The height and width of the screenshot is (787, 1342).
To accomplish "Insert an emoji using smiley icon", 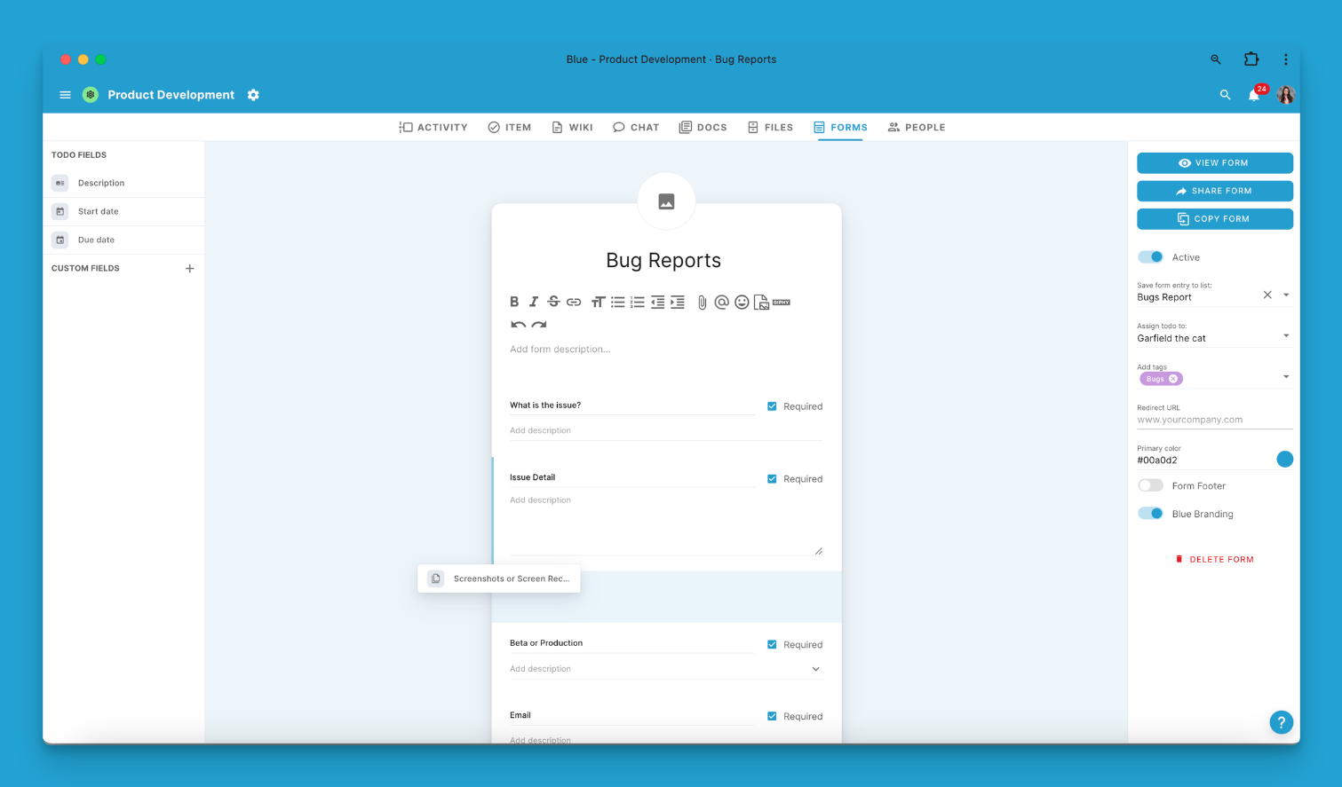I will (x=742, y=303).
